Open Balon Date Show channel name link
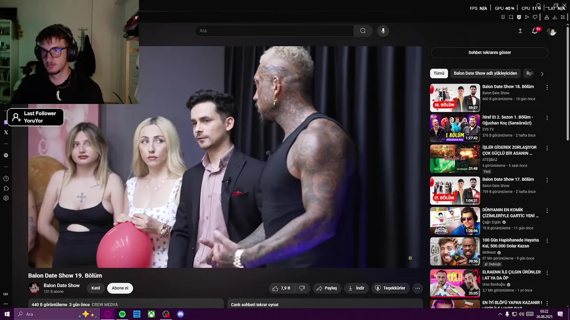570x320 pixels. click(61, 285)
